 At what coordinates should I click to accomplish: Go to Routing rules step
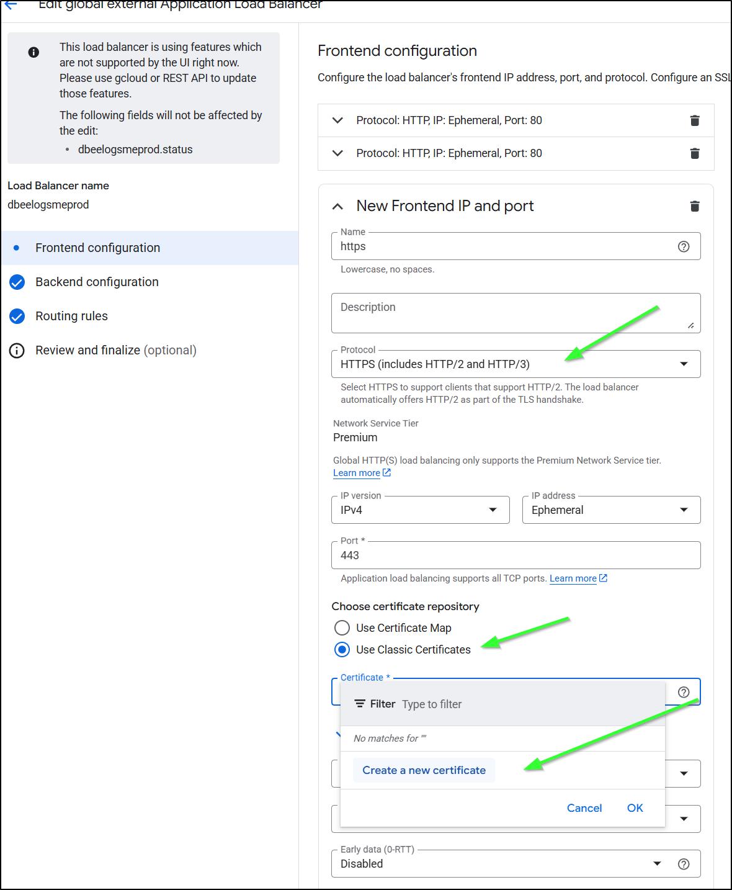(71, 316)
